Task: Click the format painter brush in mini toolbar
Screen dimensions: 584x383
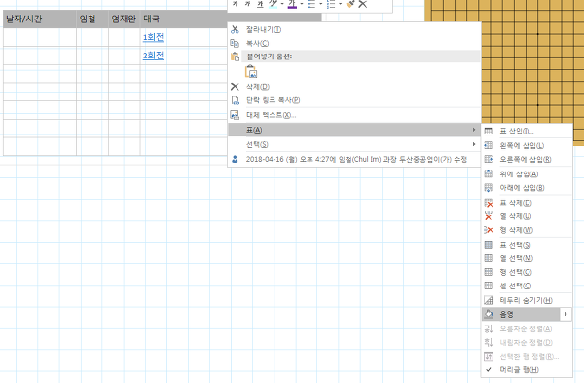Action: tap(349, 4)
